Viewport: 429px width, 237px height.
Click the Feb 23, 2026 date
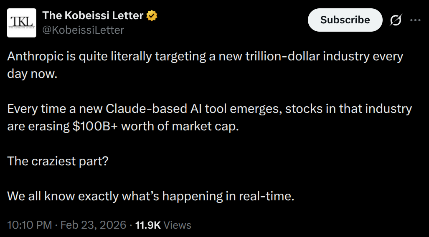[x=93, y=225]
